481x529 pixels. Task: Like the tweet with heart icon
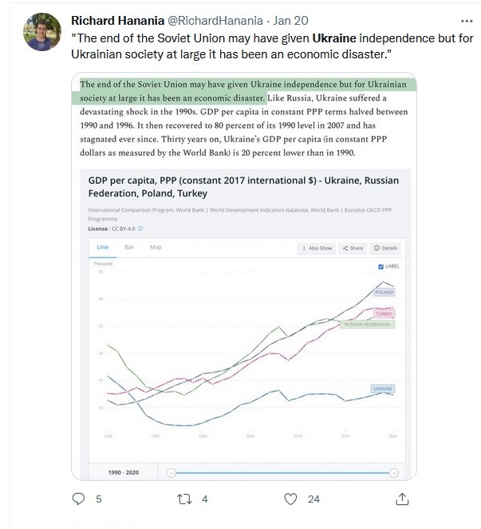click(x=290, y=499)
